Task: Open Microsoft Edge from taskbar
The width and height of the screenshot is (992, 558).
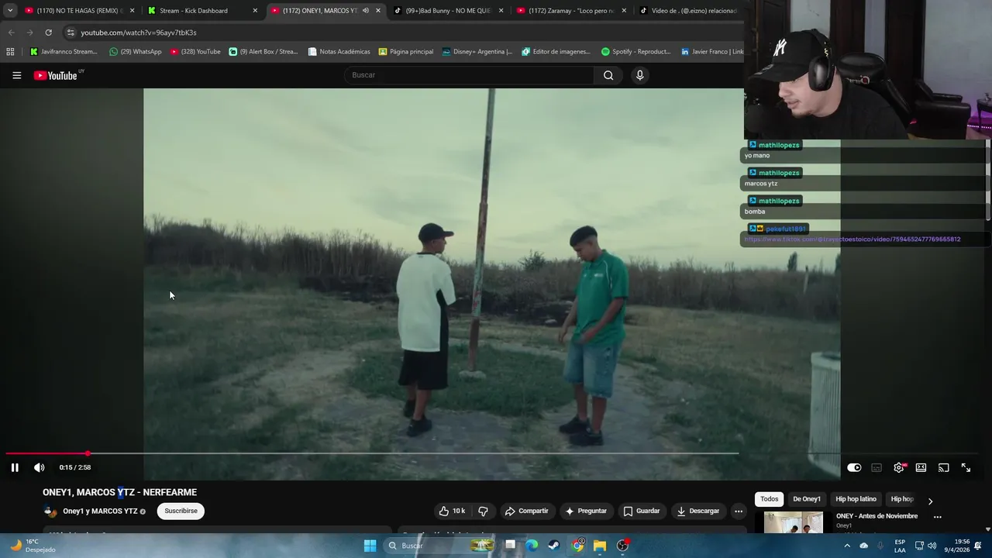Action: tap(532, 546)
